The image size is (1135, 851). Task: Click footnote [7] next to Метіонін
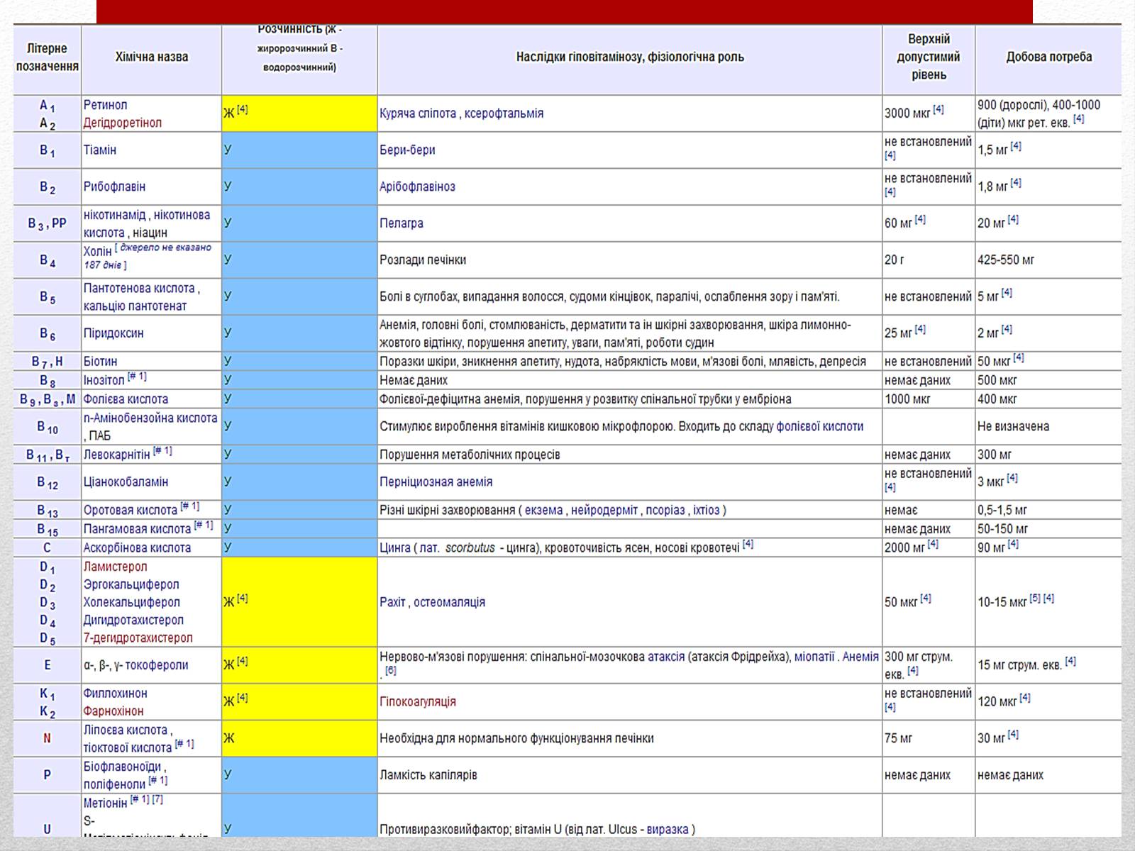point(157,800)
